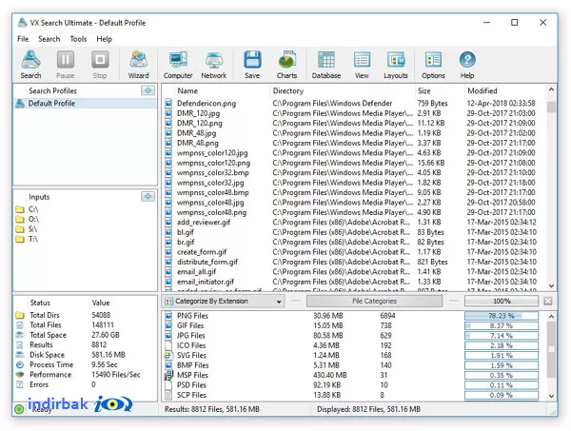Select the add_reviewer.gif file row
The width and height of the screenshot is (571, 431).
point(355,222)
